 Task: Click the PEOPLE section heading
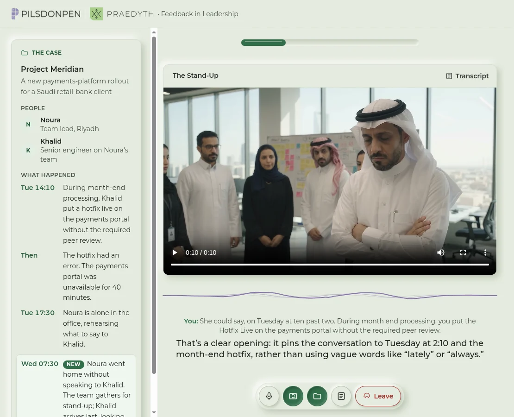33,108
